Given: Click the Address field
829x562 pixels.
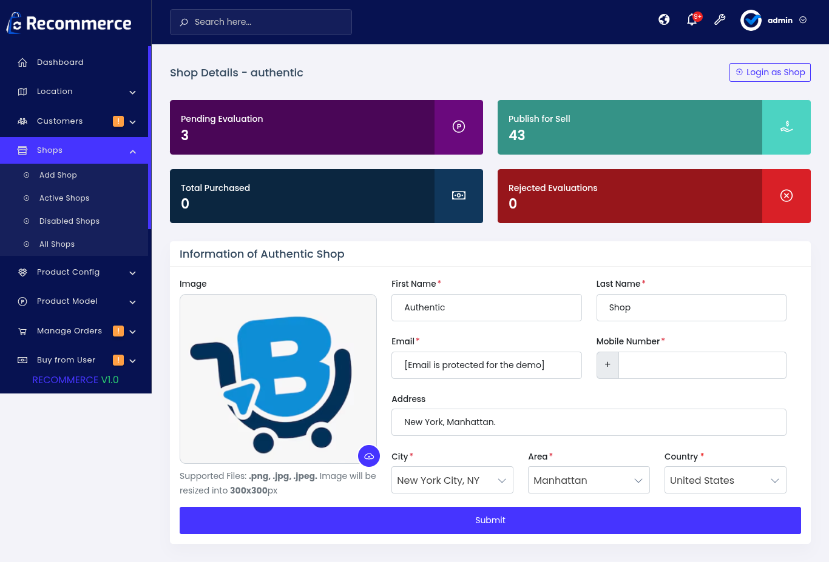Looking at the screenshot, I should [x=589, y=422].
